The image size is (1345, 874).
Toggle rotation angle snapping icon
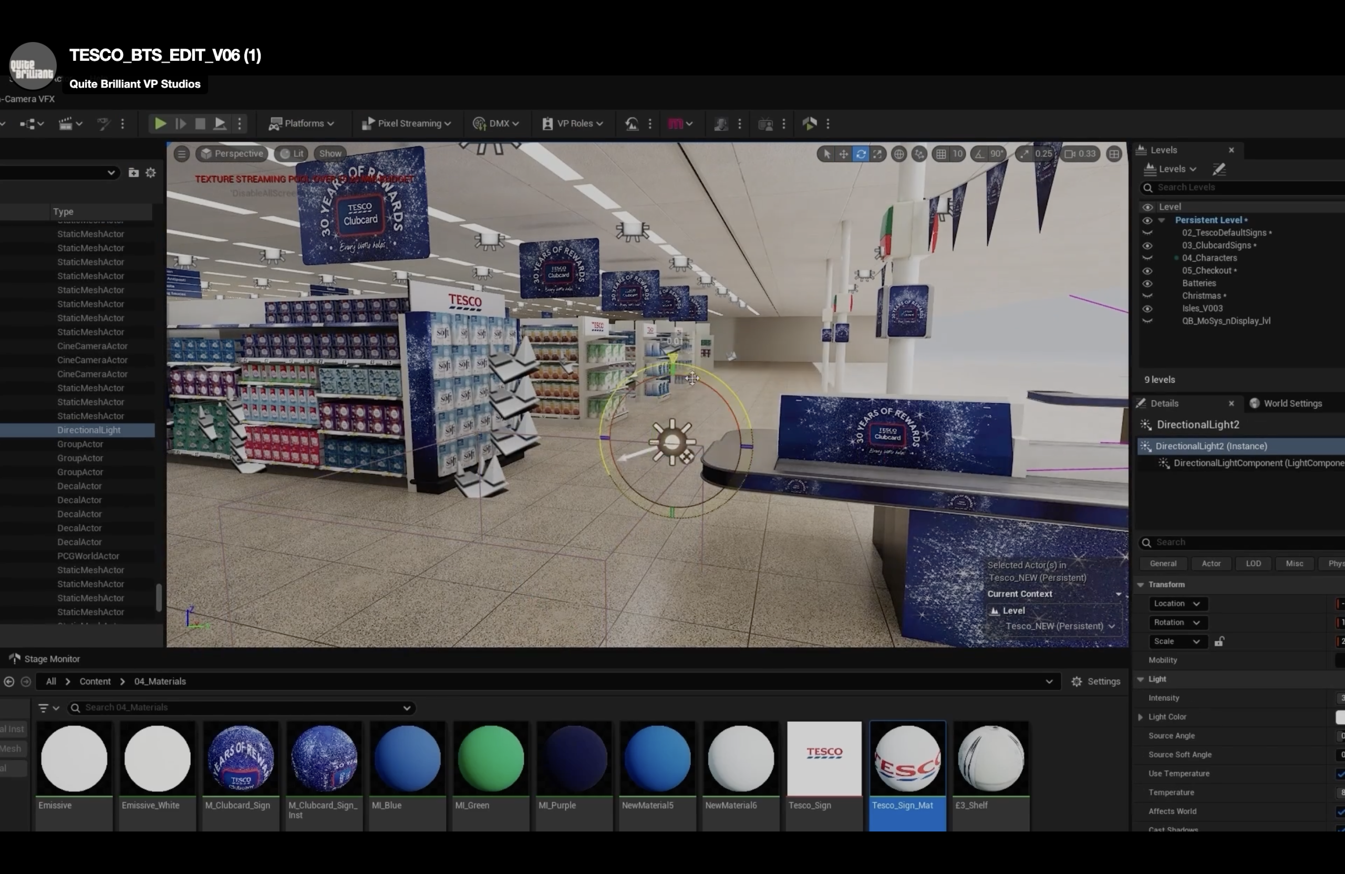click(x=980, y=154)
